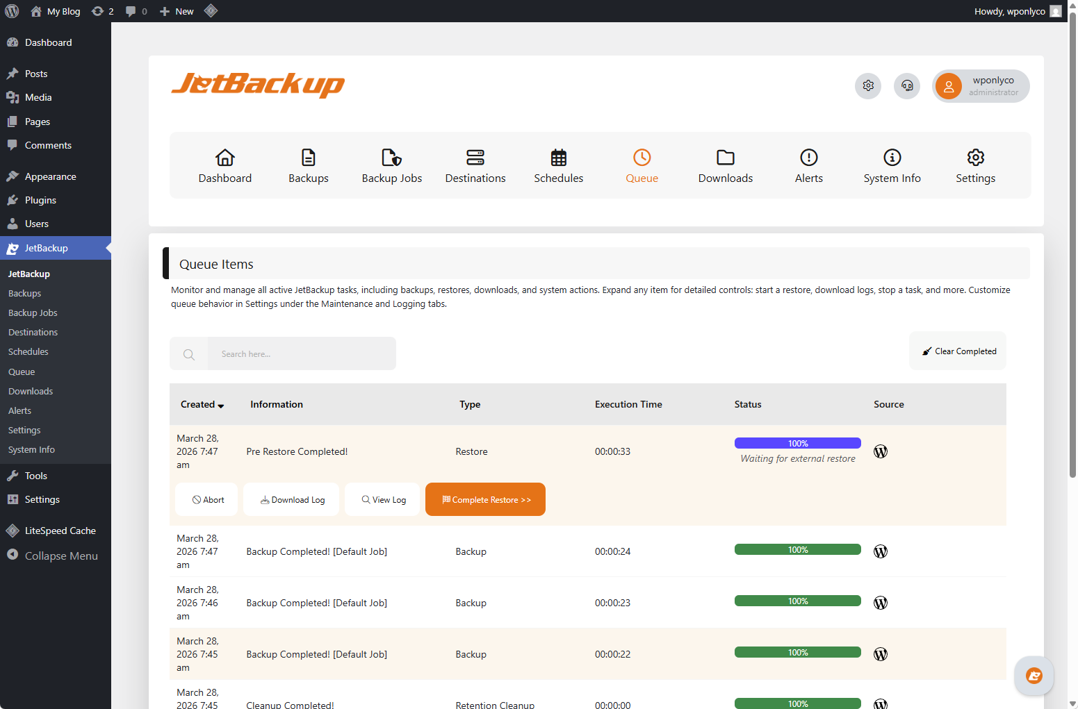Viewport: 1078px width, 709px height.
Task: Click WordPress source icon in Restore row
Action: pyautogui.click(x=881, y=451)
